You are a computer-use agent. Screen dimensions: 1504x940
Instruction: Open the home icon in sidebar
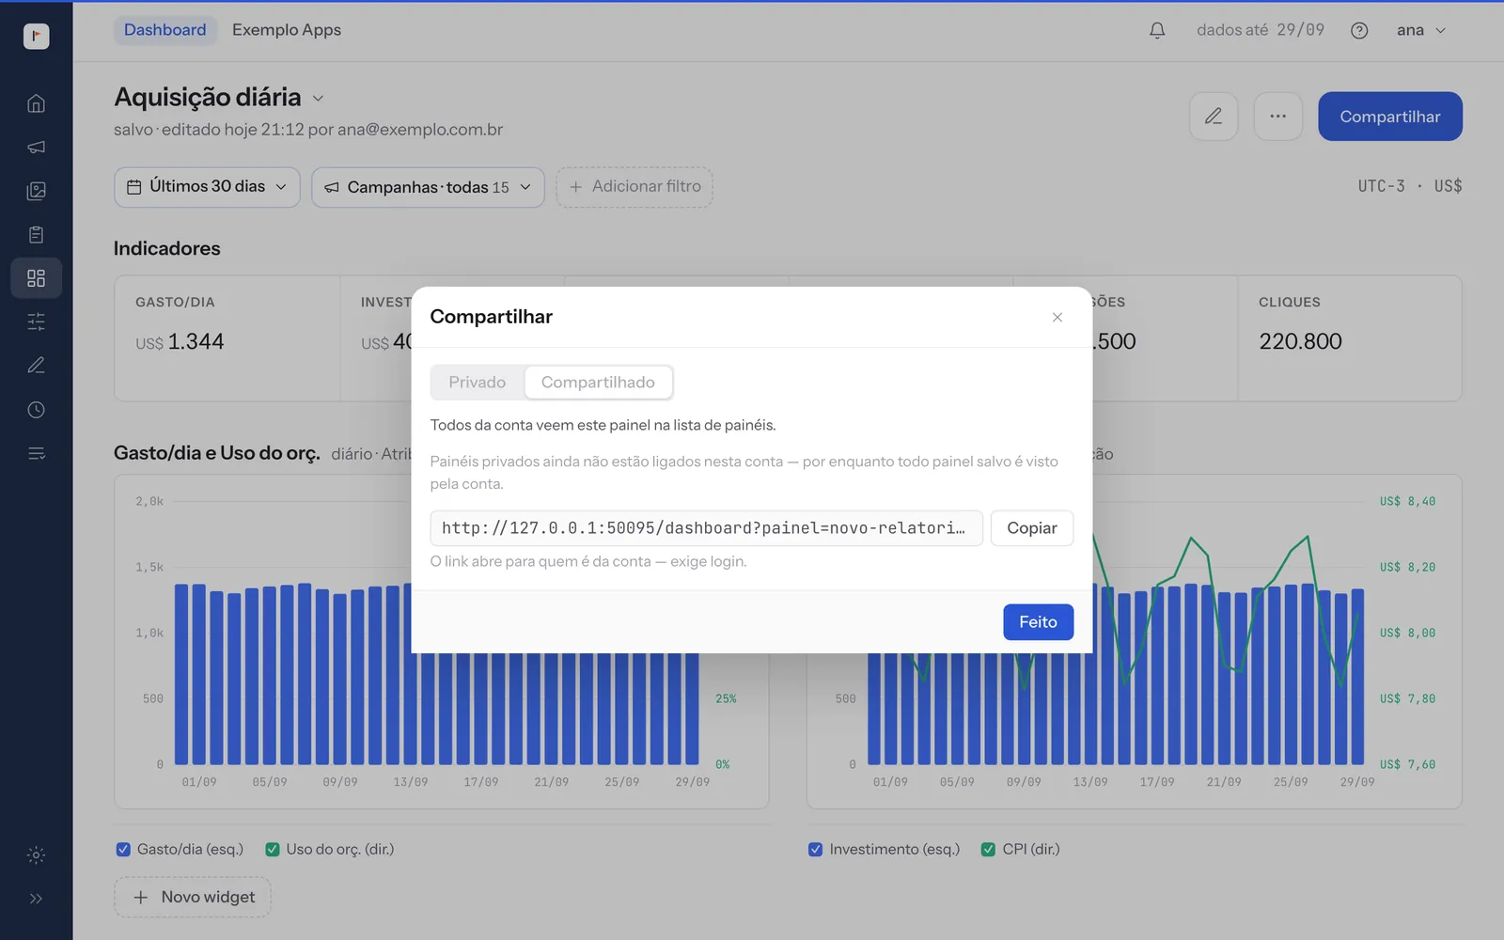pos(36,103)
